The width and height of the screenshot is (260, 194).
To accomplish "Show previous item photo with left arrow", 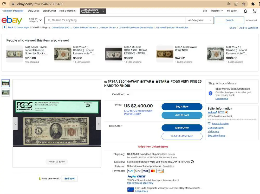I will pos(15,124).
